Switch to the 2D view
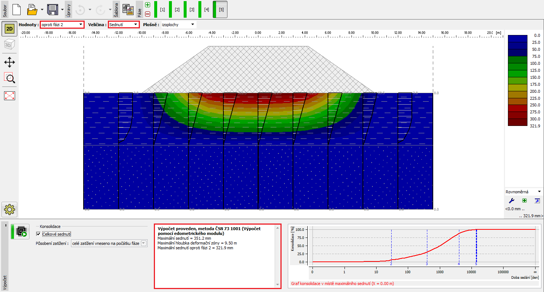 9,29
